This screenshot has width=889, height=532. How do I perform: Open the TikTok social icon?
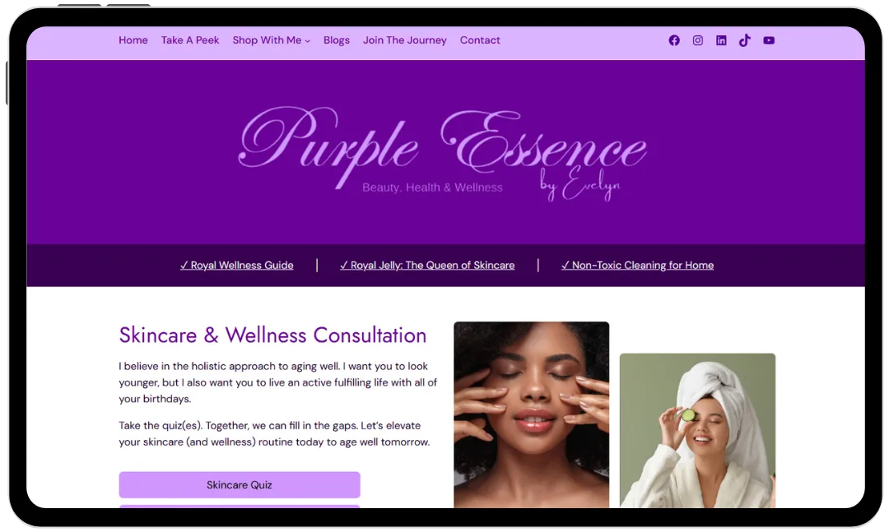point(745,40)
